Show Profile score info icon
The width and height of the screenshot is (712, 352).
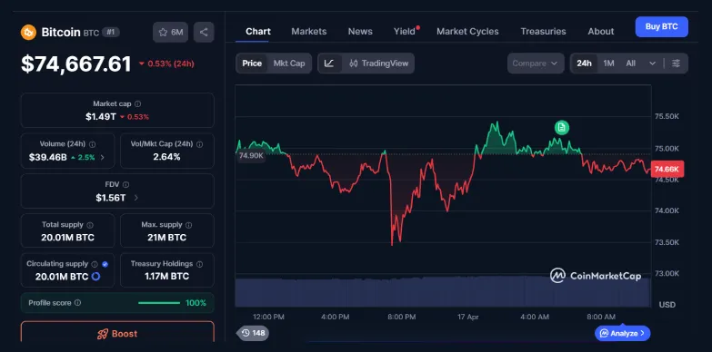click(77, 303)
